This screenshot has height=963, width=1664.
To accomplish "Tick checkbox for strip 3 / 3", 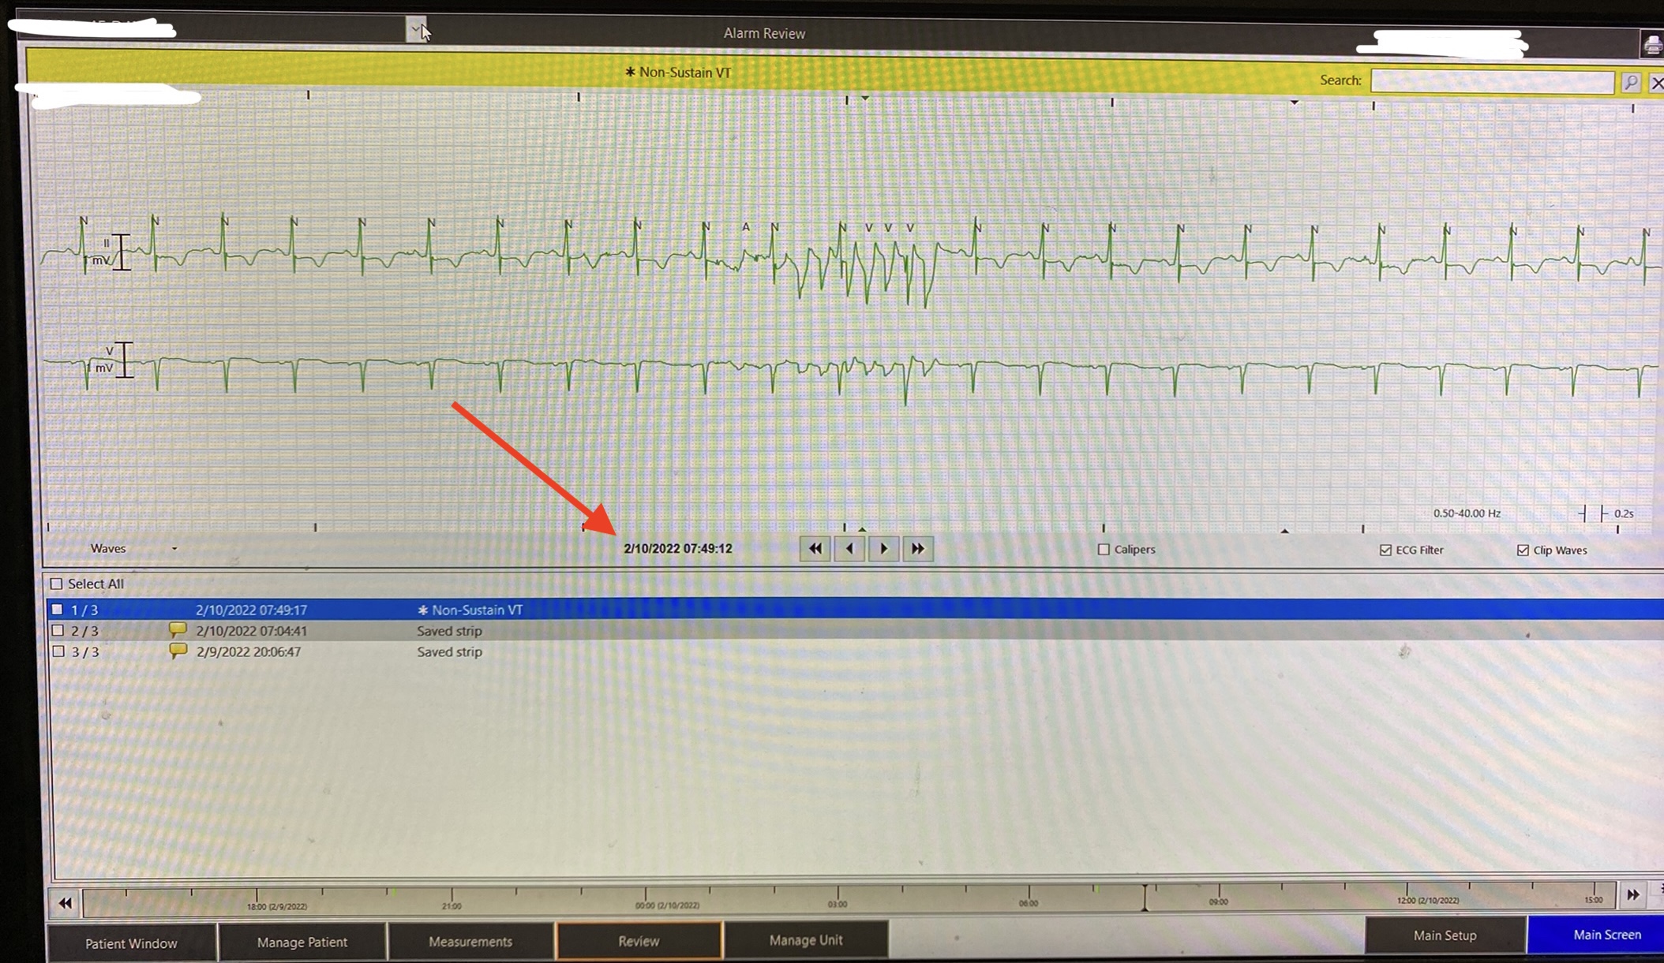I will (58, 651).
